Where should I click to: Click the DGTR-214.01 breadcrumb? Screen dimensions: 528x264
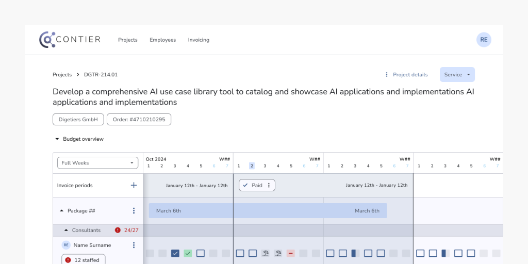point(101,75)
